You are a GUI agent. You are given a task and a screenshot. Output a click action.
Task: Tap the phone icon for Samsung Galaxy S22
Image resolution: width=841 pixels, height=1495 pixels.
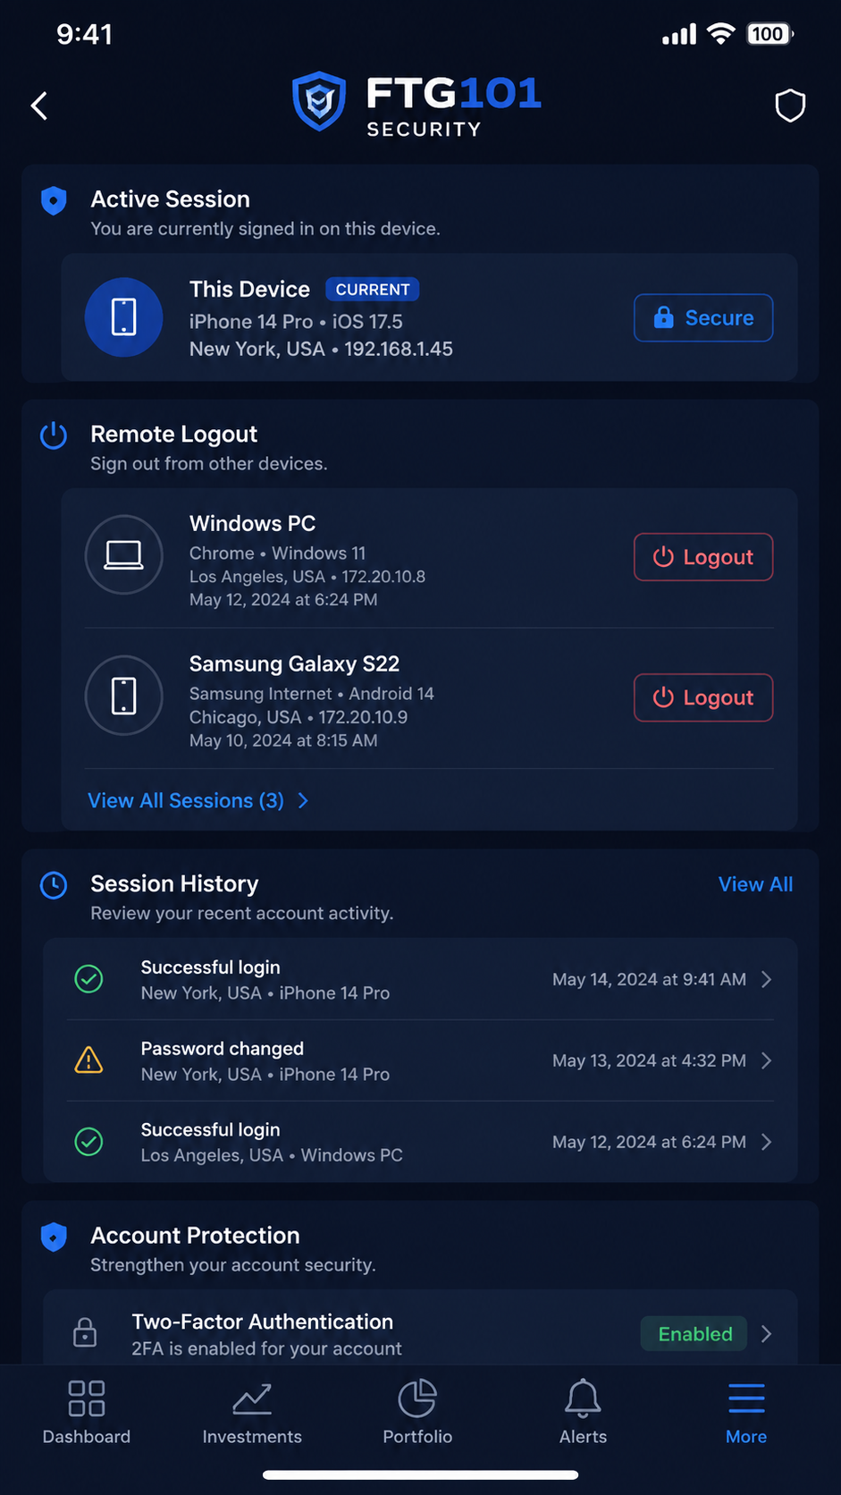click(x=123, y=696)
